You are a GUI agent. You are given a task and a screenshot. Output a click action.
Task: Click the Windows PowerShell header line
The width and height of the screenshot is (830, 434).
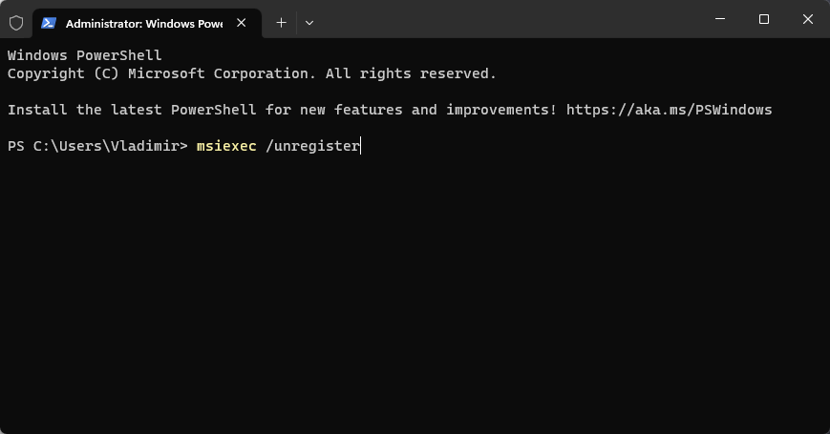click(85, 55)
